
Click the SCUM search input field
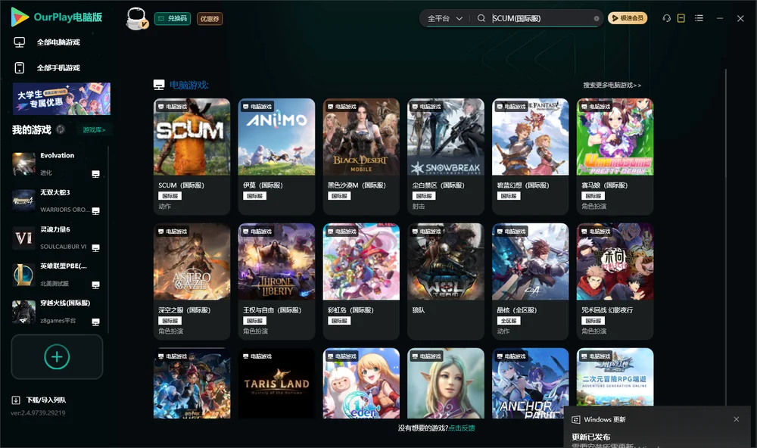[540, 18]
